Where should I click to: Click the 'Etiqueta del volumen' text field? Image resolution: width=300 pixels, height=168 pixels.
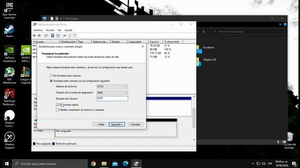(112, 98)
